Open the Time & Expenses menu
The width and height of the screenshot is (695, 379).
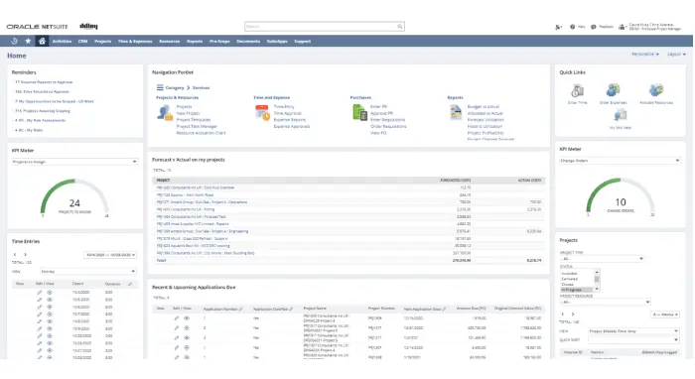[x=135, y=42]
